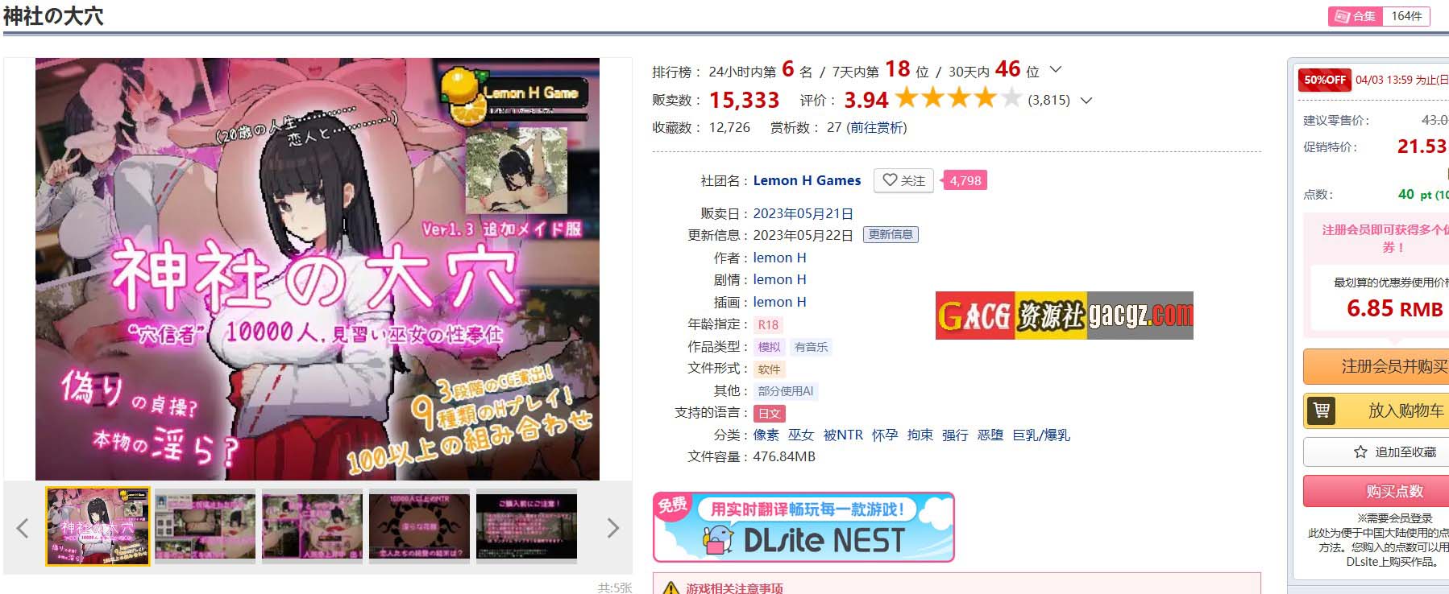Show previous thumbnails with the left arrow

pyautogui.click(x=23, y=528)
